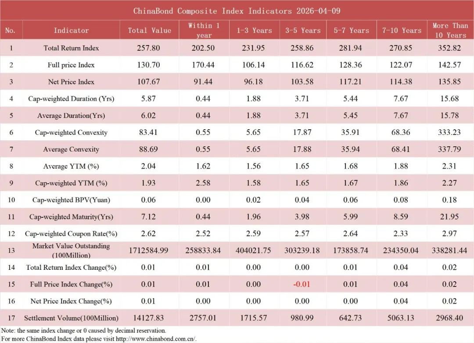Click the No. column header
Image resolution: width=474 pixels, height=343 pixels.
tap(10, 30)
